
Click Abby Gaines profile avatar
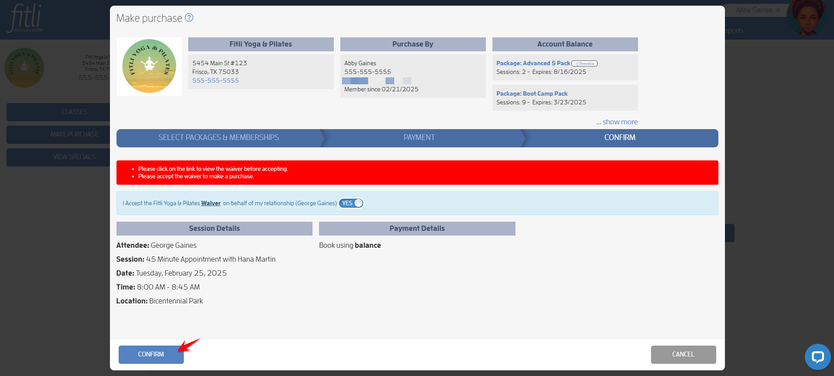tap(808, 17)
